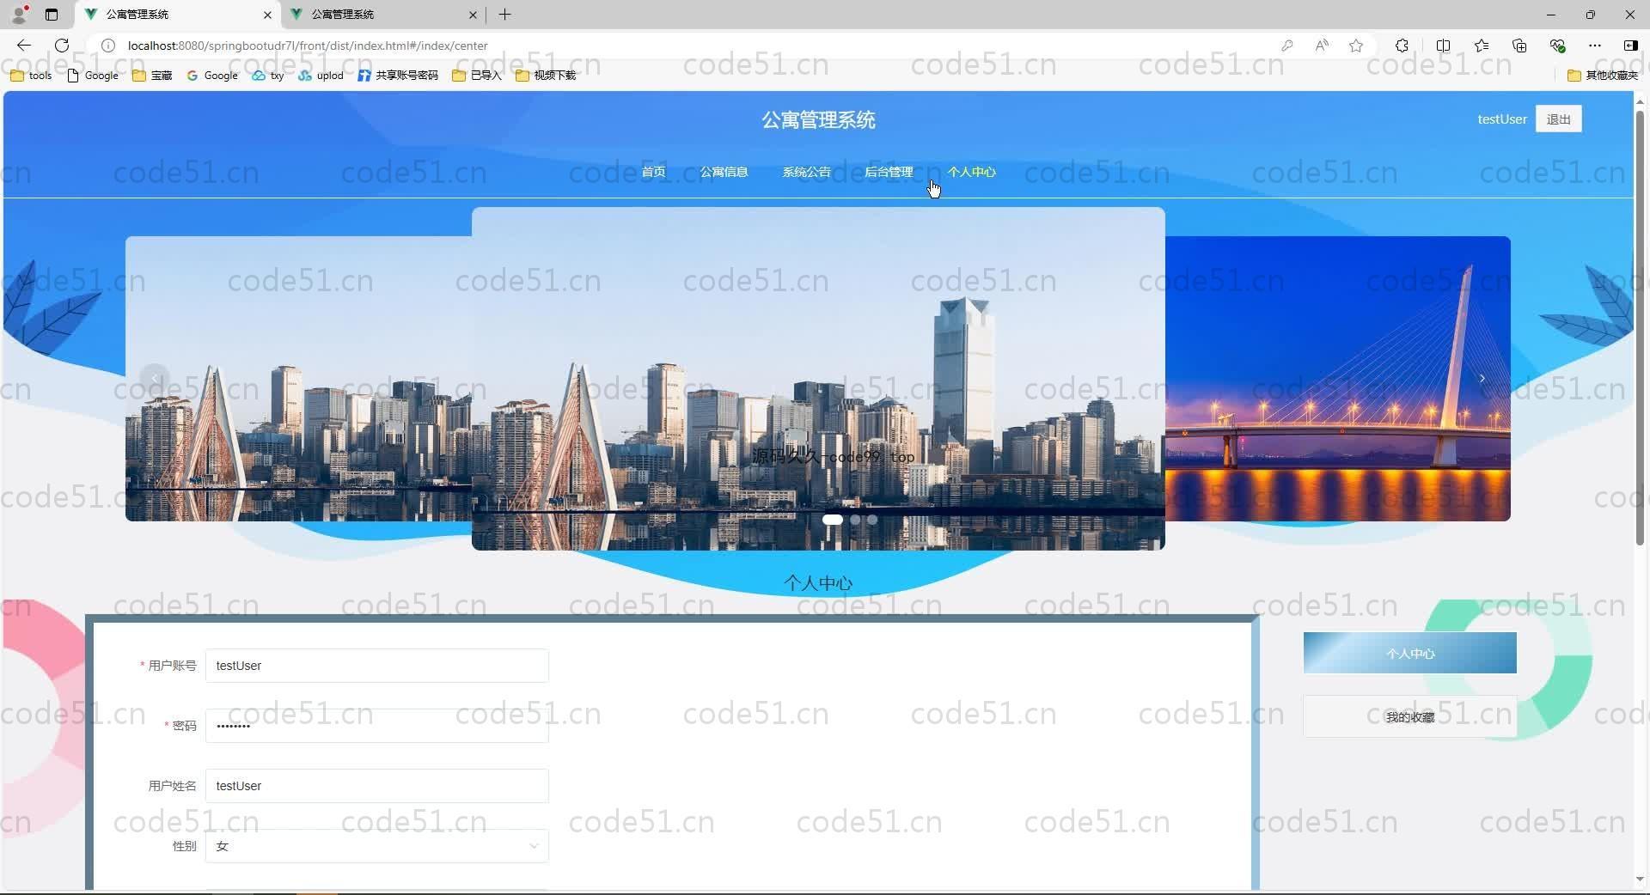Show next carousel slide arrow
The image size is (1650, 895).
click(x=1482, y=378)
